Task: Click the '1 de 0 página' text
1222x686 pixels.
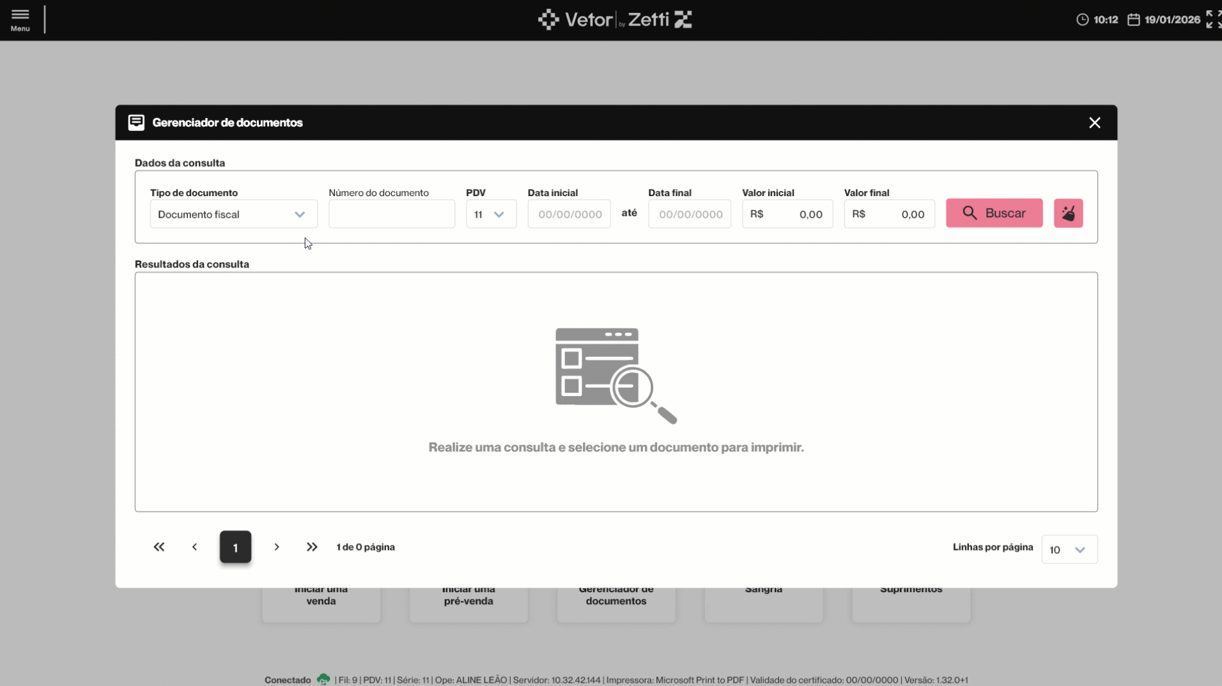Action: [366, 547]
